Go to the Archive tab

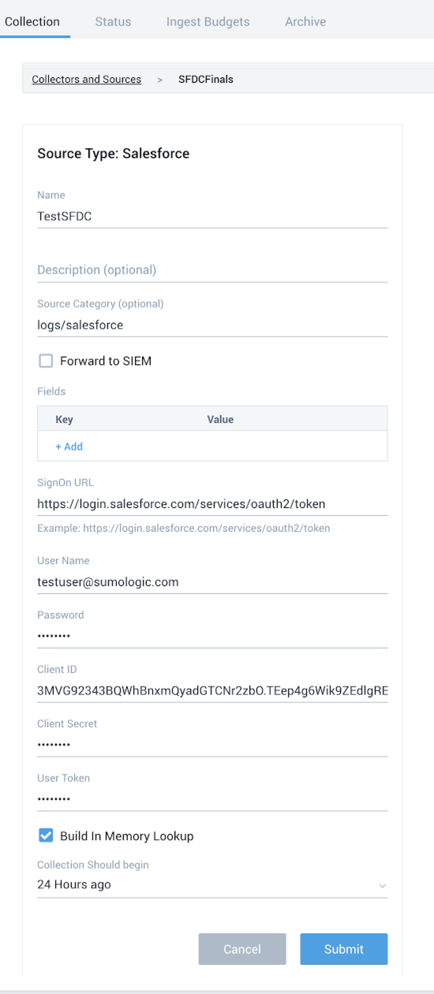tap(305, 22)
